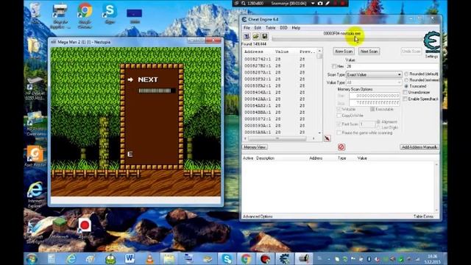Open Internet Explorer desktop shortcut
The image size is (471, 265).
click(35, 194)
